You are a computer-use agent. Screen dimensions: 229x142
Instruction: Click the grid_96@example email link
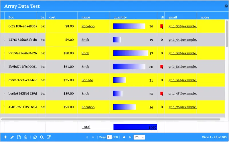(x=182, y=107)
